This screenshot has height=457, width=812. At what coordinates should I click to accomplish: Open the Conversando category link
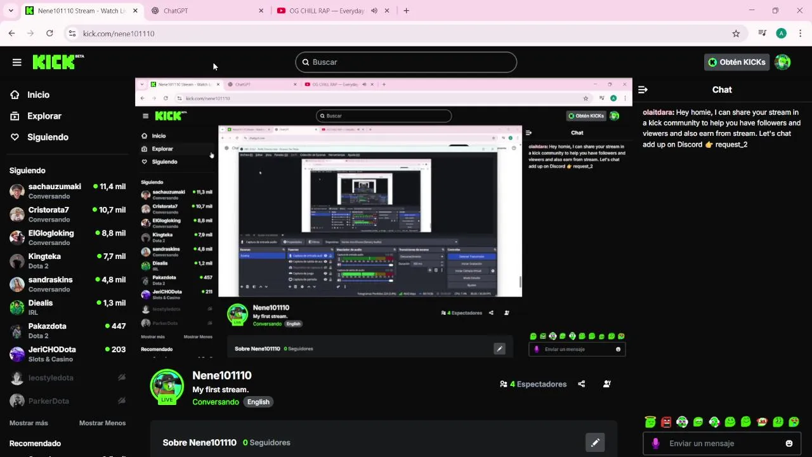216,402
